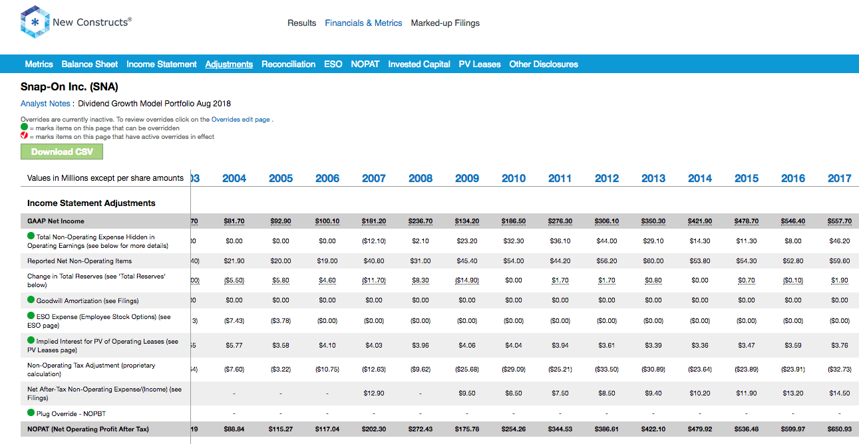The width and height of the screenshot is (859, 444).
Task: Click 2016 GAAP Net Income value $546.40
Action: click(x=793, y=221)
